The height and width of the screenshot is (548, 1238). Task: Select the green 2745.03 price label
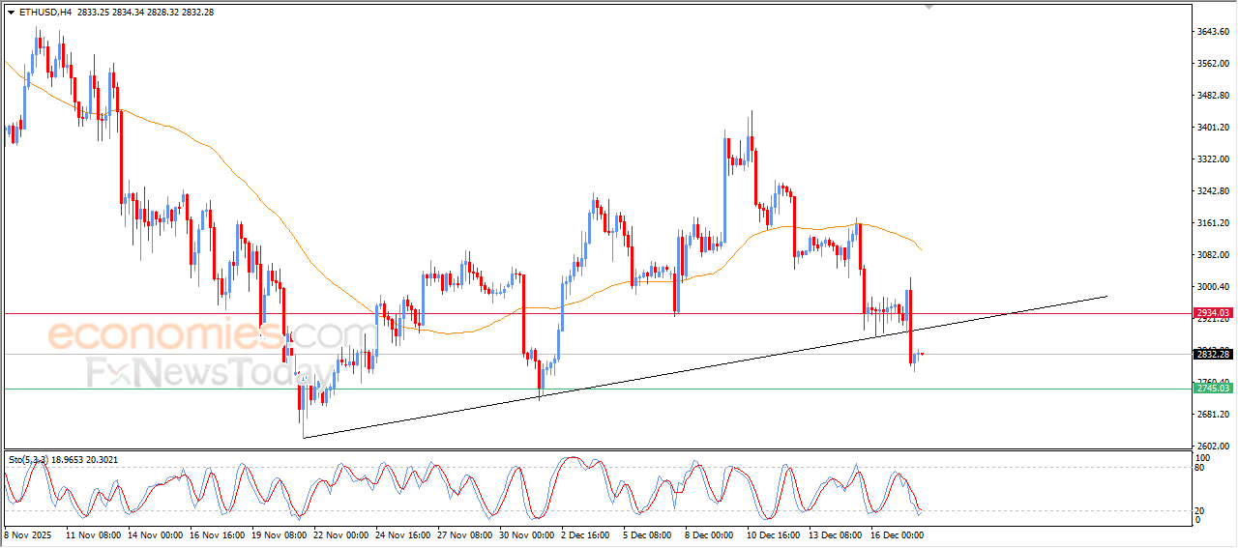click(x=1212, y=389)
